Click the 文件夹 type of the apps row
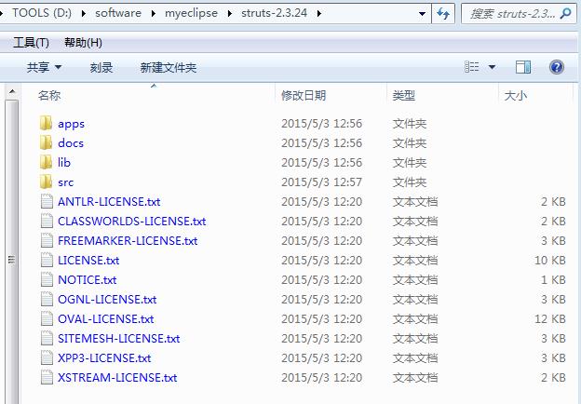The width and height of the screenshot is (581, 404). pyautogui.click(x=410, y=124)
